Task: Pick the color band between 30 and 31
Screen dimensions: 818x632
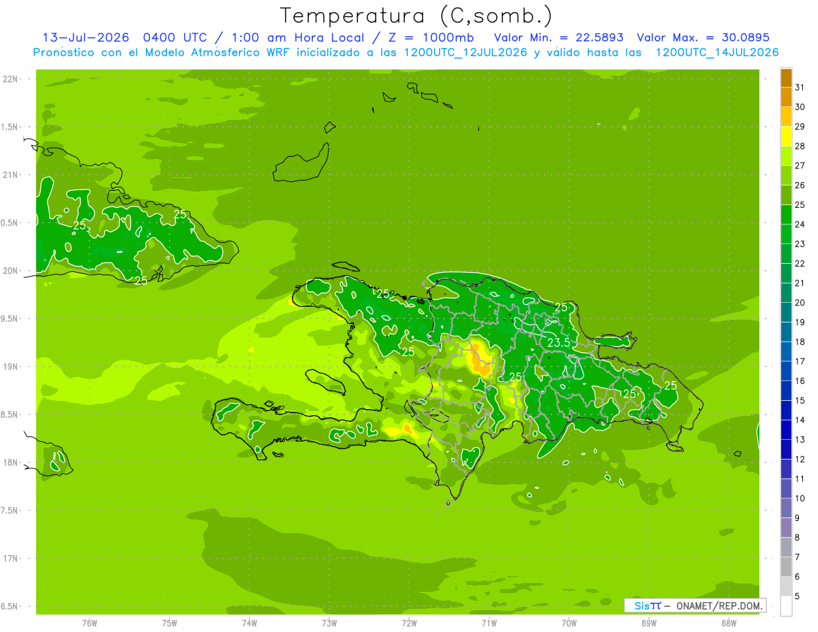Action: click(x=786, y=97)
